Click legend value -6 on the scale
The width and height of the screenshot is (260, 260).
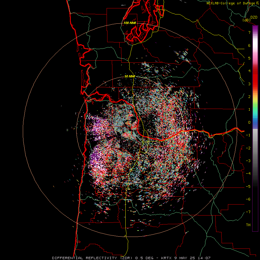click(x=248, y=199)
